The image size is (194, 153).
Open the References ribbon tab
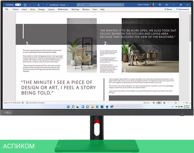coord(63,9)
